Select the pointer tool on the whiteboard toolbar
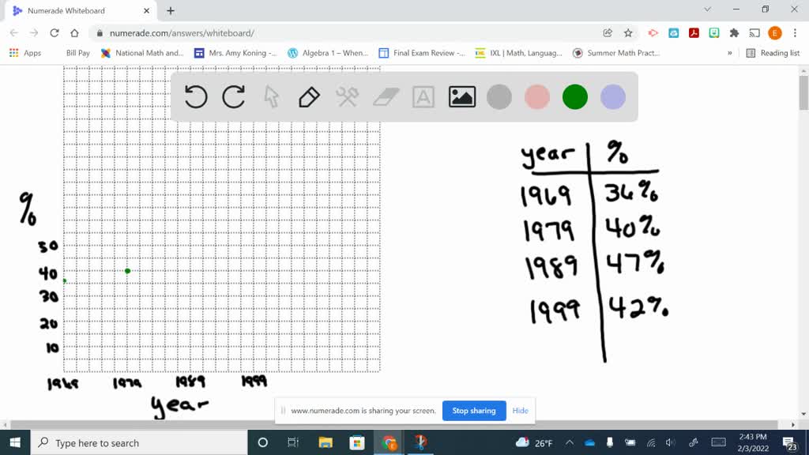Screen dimensions: 809x455 pos(271,96)
